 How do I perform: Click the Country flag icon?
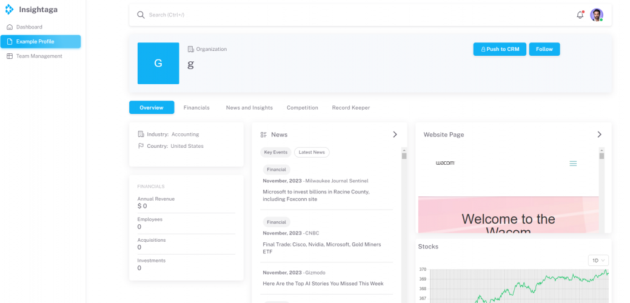tap(141, 145)
